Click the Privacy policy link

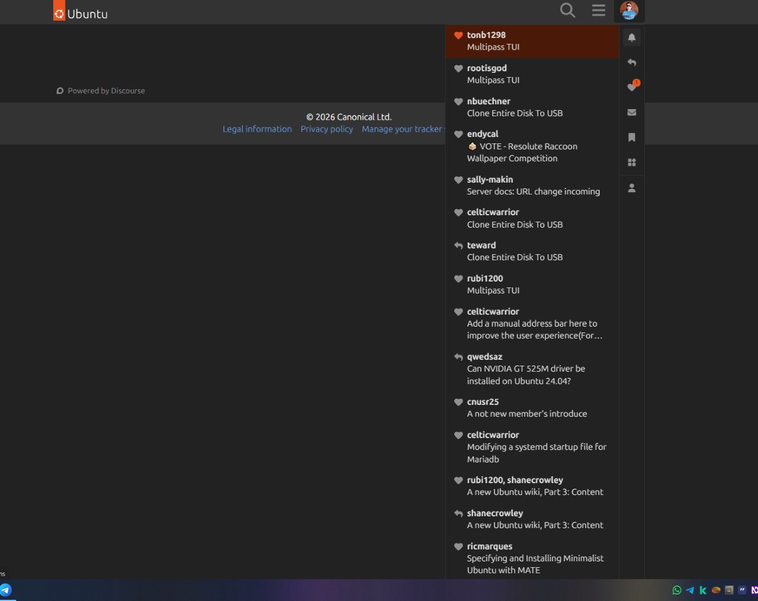pos(326,129)
